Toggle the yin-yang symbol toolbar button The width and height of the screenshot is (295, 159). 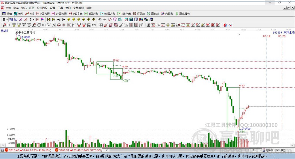225,25
